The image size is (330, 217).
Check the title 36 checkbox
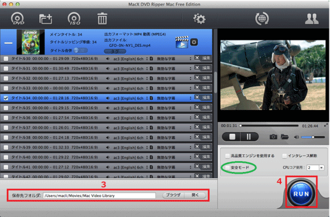pyautogui.click(x=6, y=118)
